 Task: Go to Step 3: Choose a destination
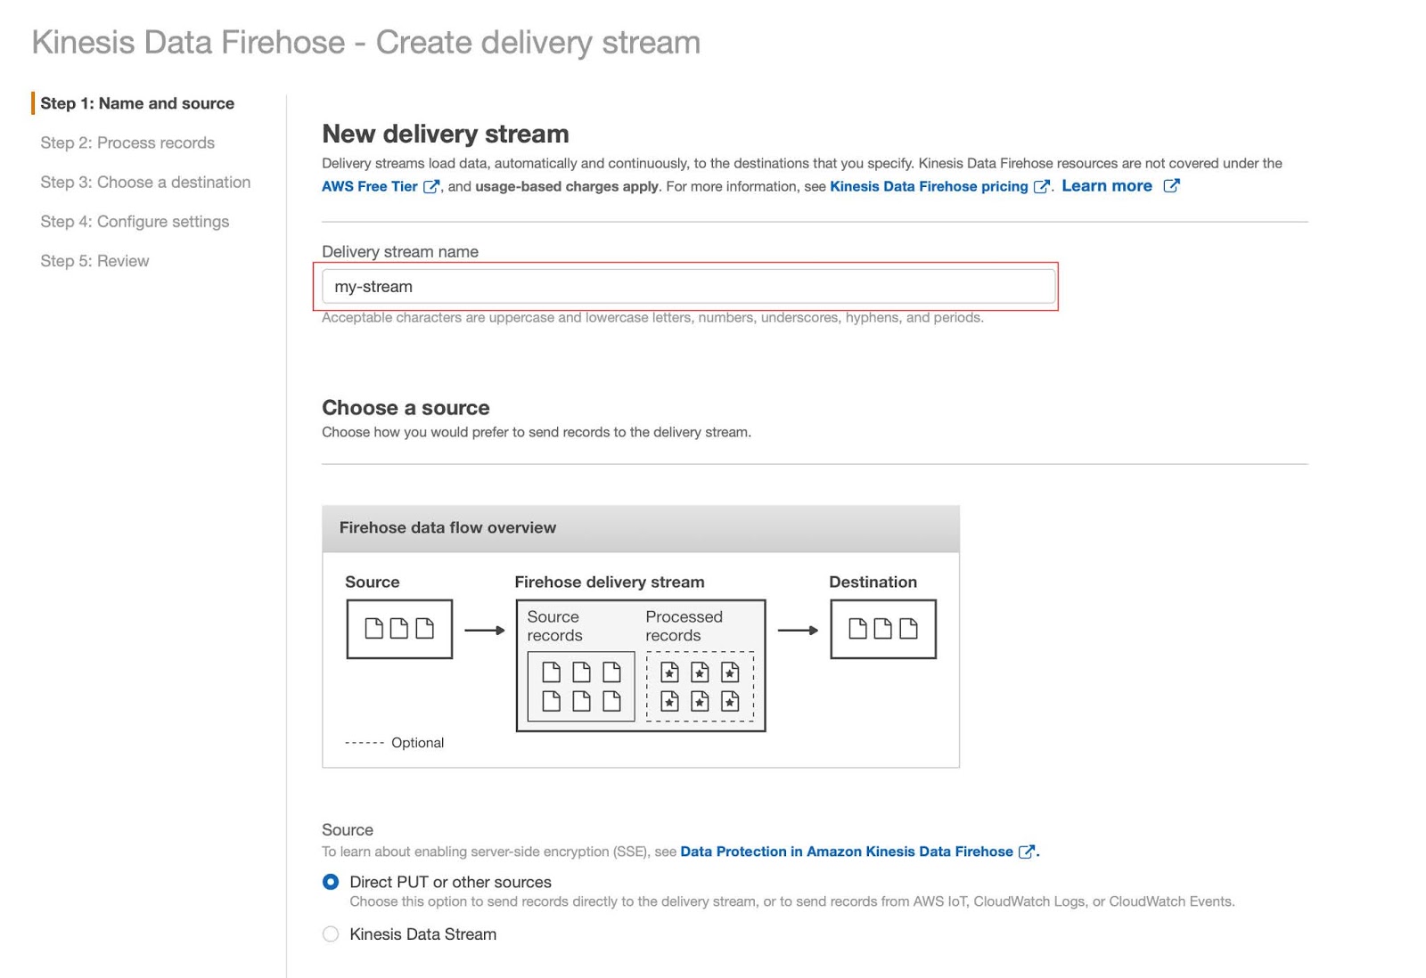pyautogui.click(x=145, y=182)
